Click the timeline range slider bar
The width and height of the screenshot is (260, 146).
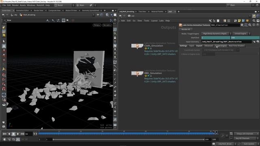coord(128,140)
